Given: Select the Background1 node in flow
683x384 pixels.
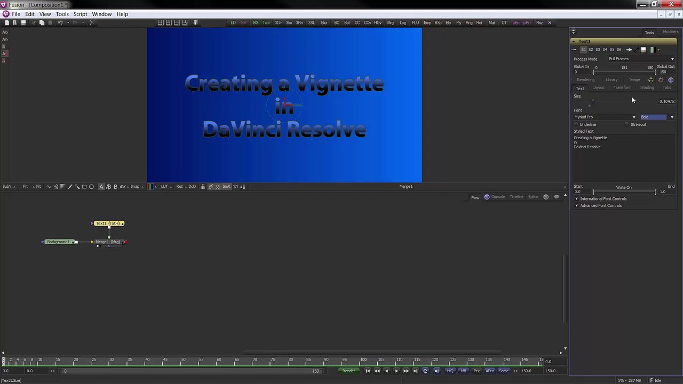Looking at the screenshot, I should coord(59,242).
